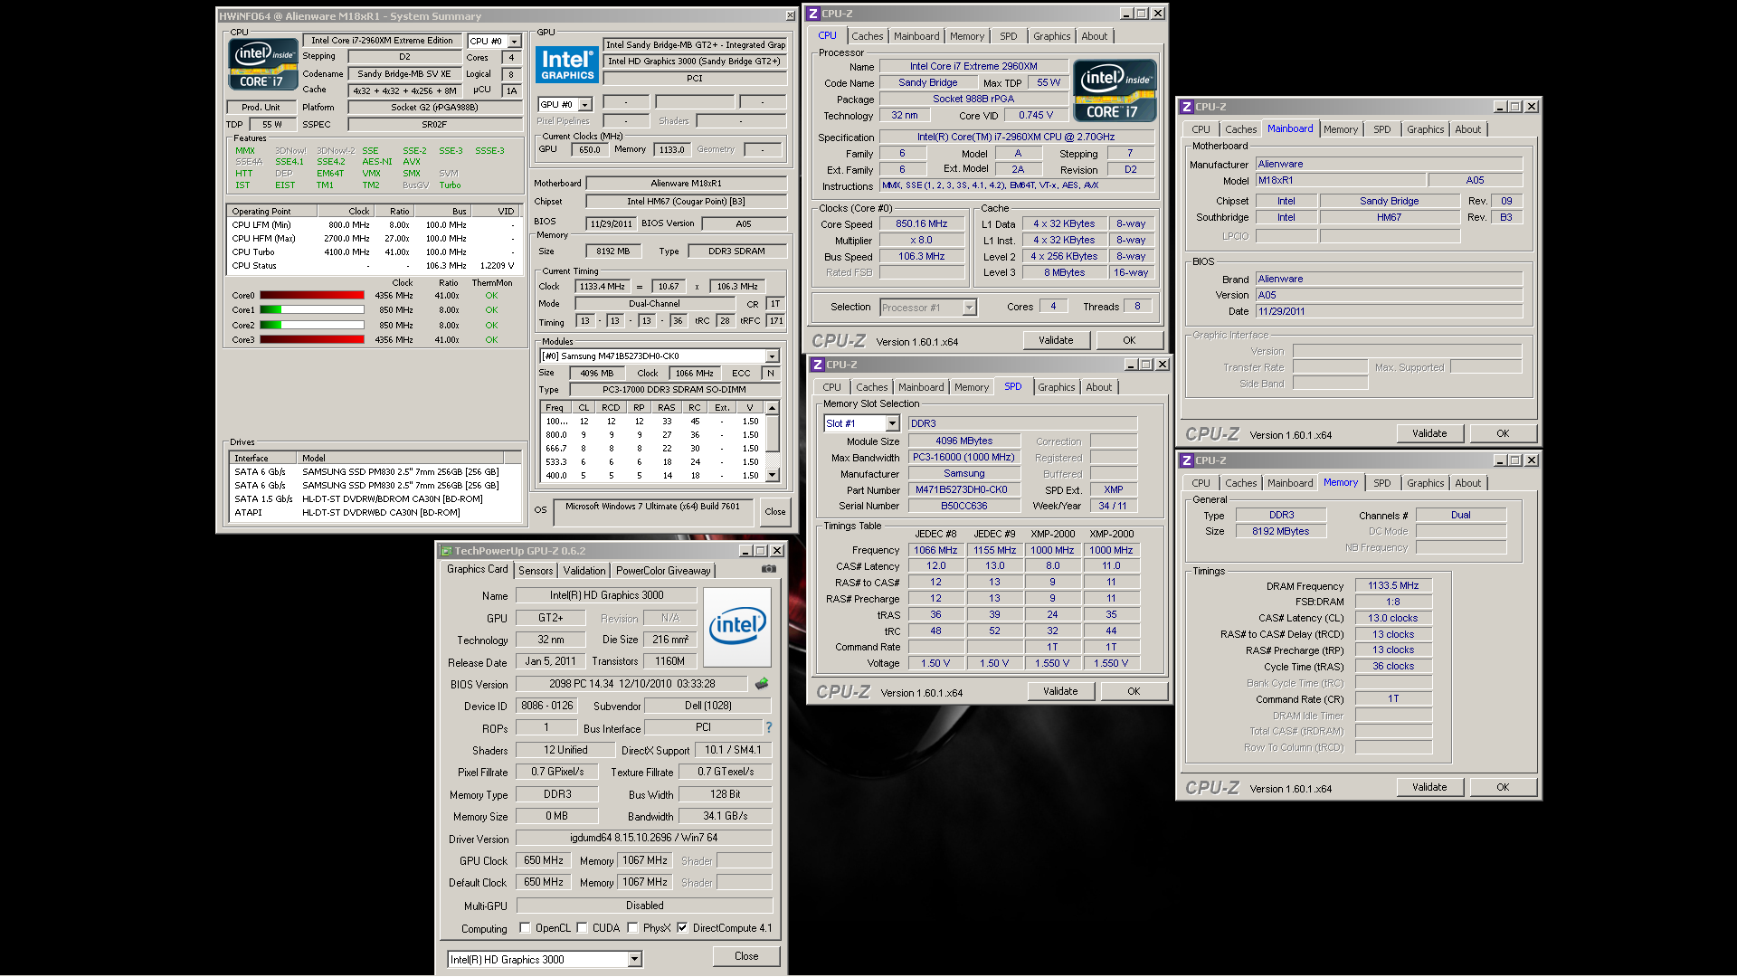1737x977 pixels.
Task: Click the bus interface question mark icon
Action: [x=769, y=727]
